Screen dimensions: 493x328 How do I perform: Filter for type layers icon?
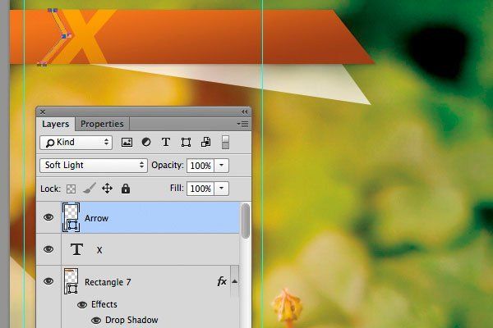tap(166, 142)
